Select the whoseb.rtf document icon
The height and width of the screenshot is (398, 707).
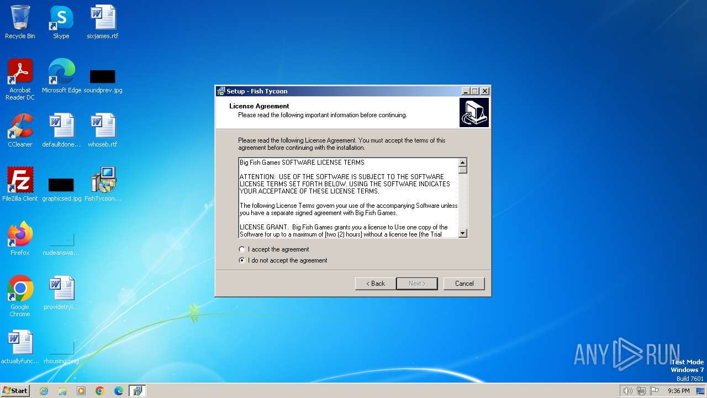tap(103, 130)
